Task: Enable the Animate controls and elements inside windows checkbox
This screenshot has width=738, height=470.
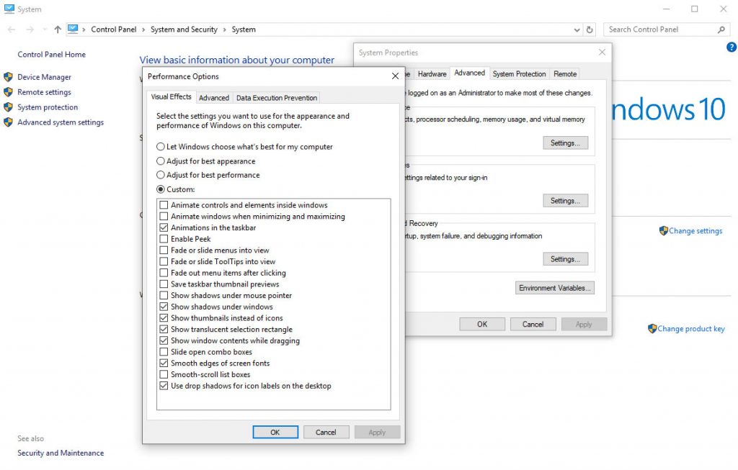Action: [x=164, y=205]
